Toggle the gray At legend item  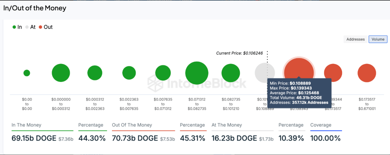click(x=30, y=27)
